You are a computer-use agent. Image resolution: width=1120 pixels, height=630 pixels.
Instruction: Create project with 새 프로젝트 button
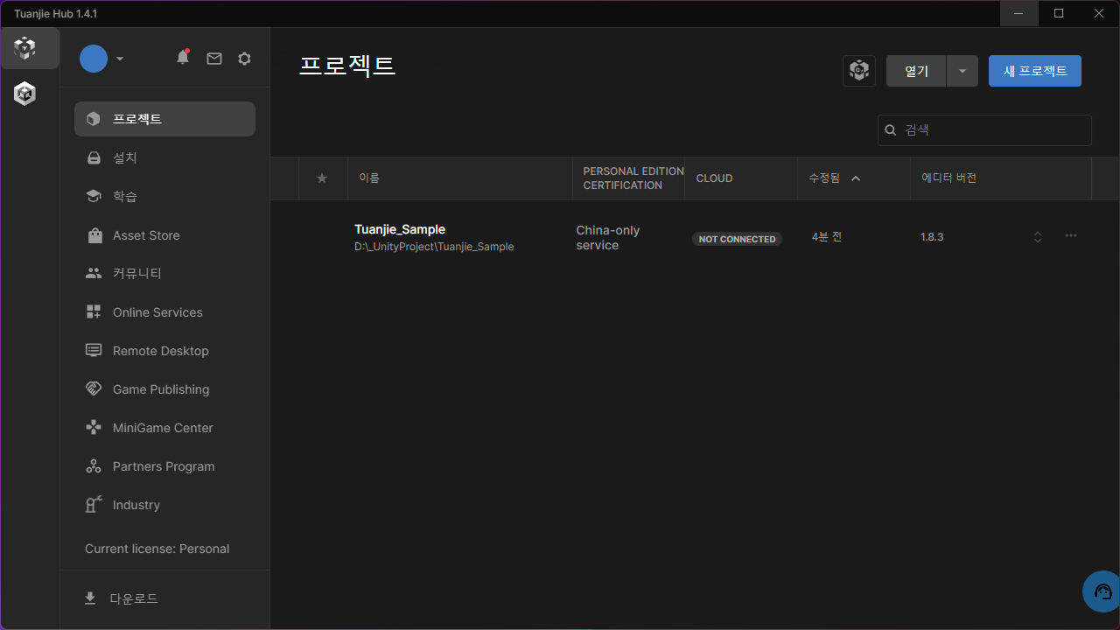(x=1035, y=71)
